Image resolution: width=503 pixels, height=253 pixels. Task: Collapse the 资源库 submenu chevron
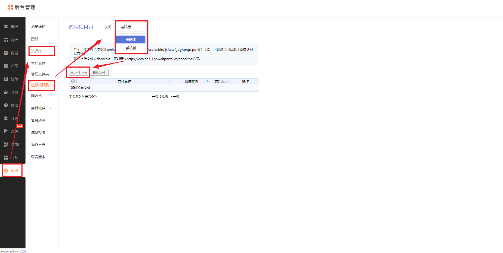click(x=51, y=51)
